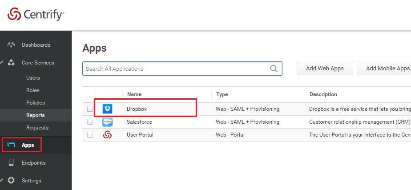This screenshot has width=411, height=190.
Task: Click the Apps windows icon in sidebar
Action: click(11, 145)
